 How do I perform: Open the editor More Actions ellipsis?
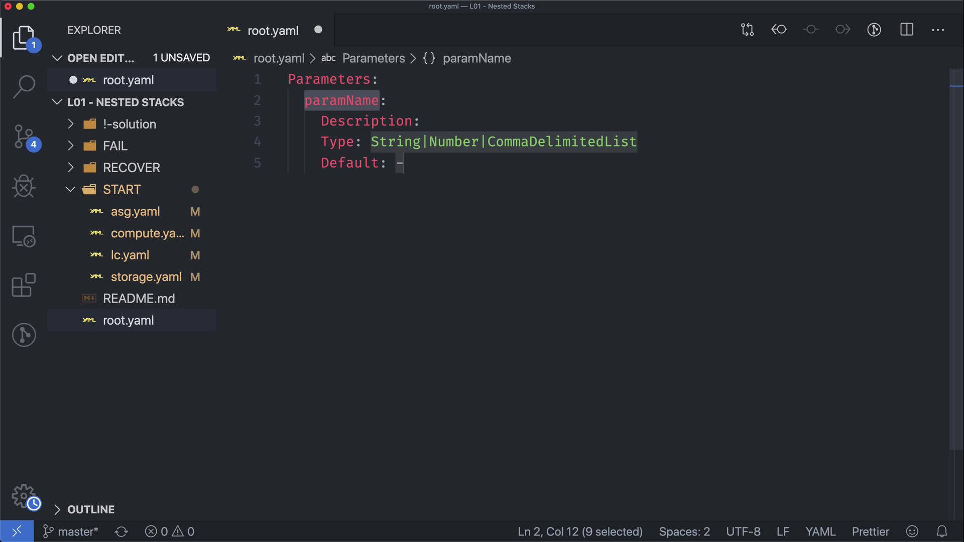coord(937,30)
